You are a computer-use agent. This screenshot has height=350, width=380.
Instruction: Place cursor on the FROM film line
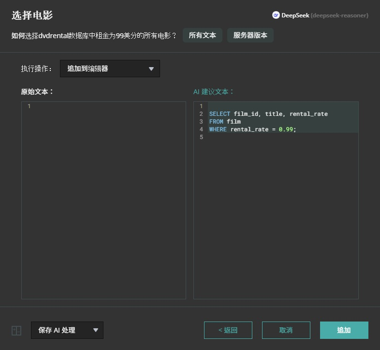pos(225,122)
